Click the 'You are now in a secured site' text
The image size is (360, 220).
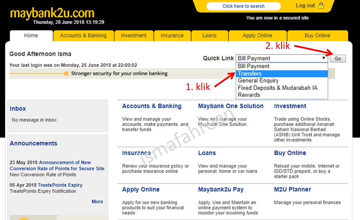point(277,18)
